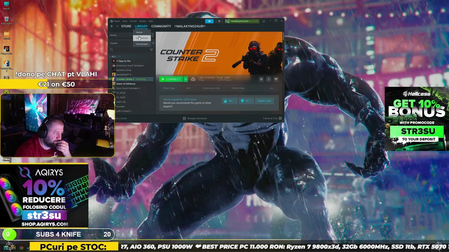Select Half-Life in the library list

(121, 102)
